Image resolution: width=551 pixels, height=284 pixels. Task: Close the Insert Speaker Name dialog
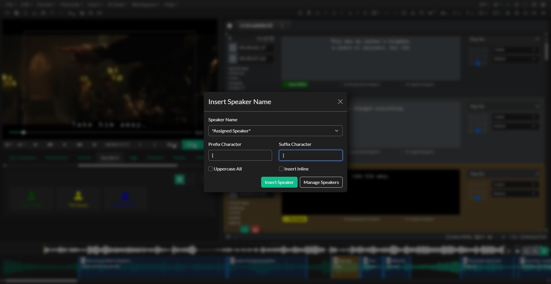[x=340, y=102]
